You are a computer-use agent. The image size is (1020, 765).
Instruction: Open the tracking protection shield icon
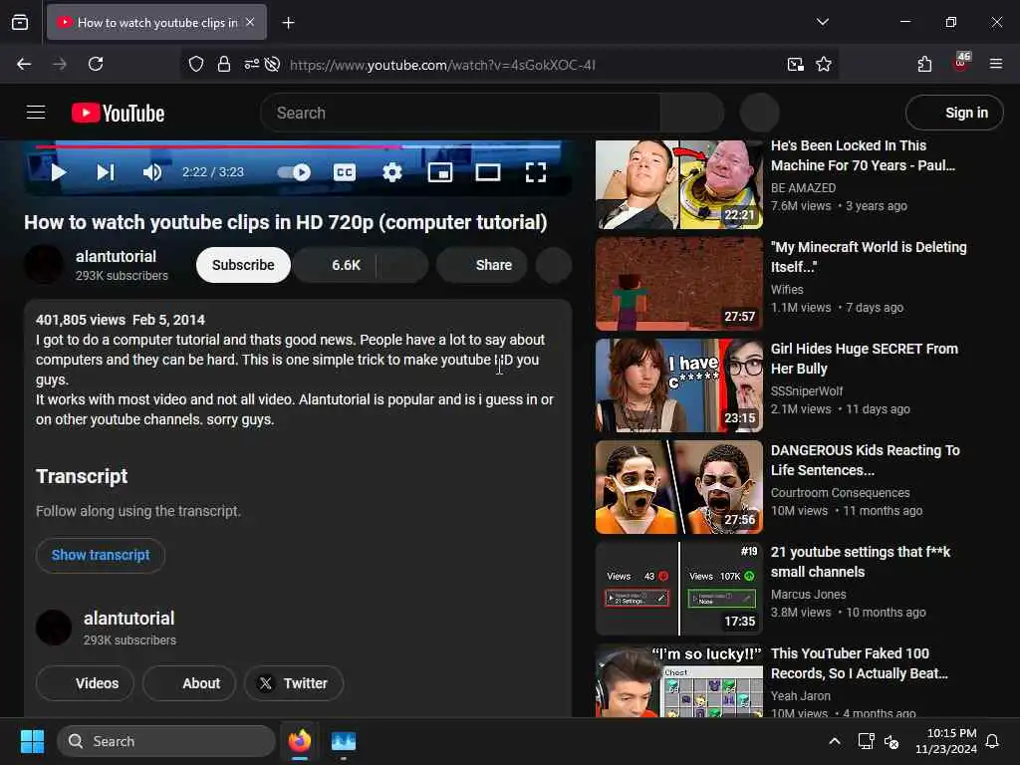tap(196, 64)
